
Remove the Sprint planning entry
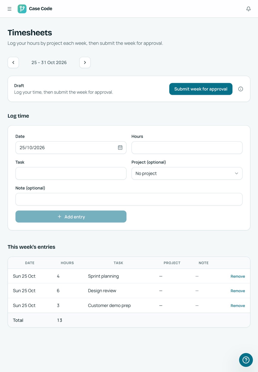tap(238, 276)
